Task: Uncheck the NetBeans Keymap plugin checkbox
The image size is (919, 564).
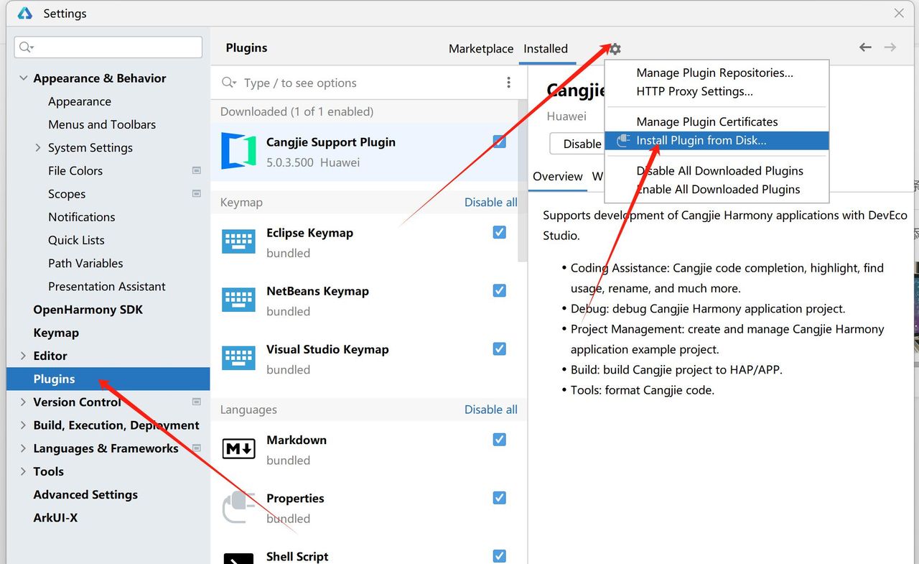Action: pyautogui.click(x=499, y=290)
